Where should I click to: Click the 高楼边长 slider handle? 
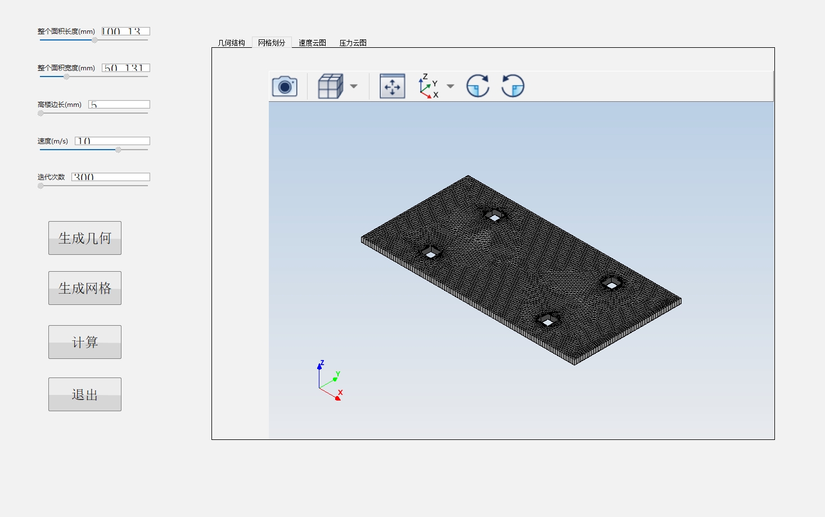pos(40,113)
